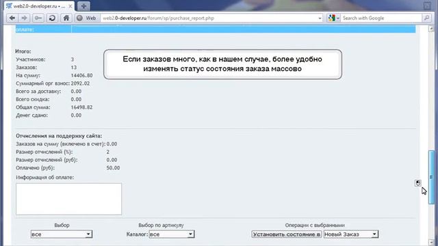
Task: Open the Каталог 'все' dropdown
Action: 172,234
